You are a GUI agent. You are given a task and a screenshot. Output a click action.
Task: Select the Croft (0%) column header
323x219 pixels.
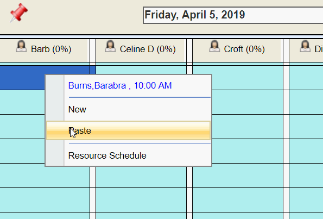[237, 51]
